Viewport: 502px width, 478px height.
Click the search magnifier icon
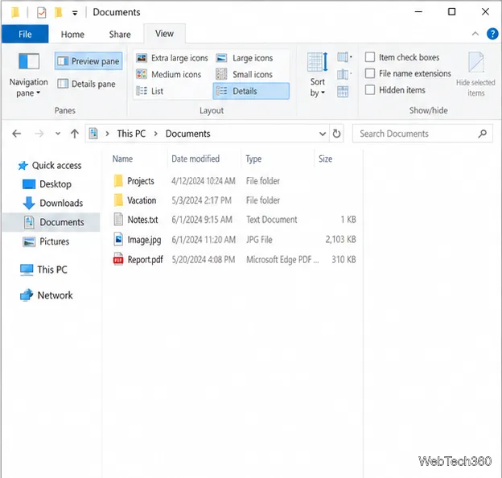click(482, 134)
